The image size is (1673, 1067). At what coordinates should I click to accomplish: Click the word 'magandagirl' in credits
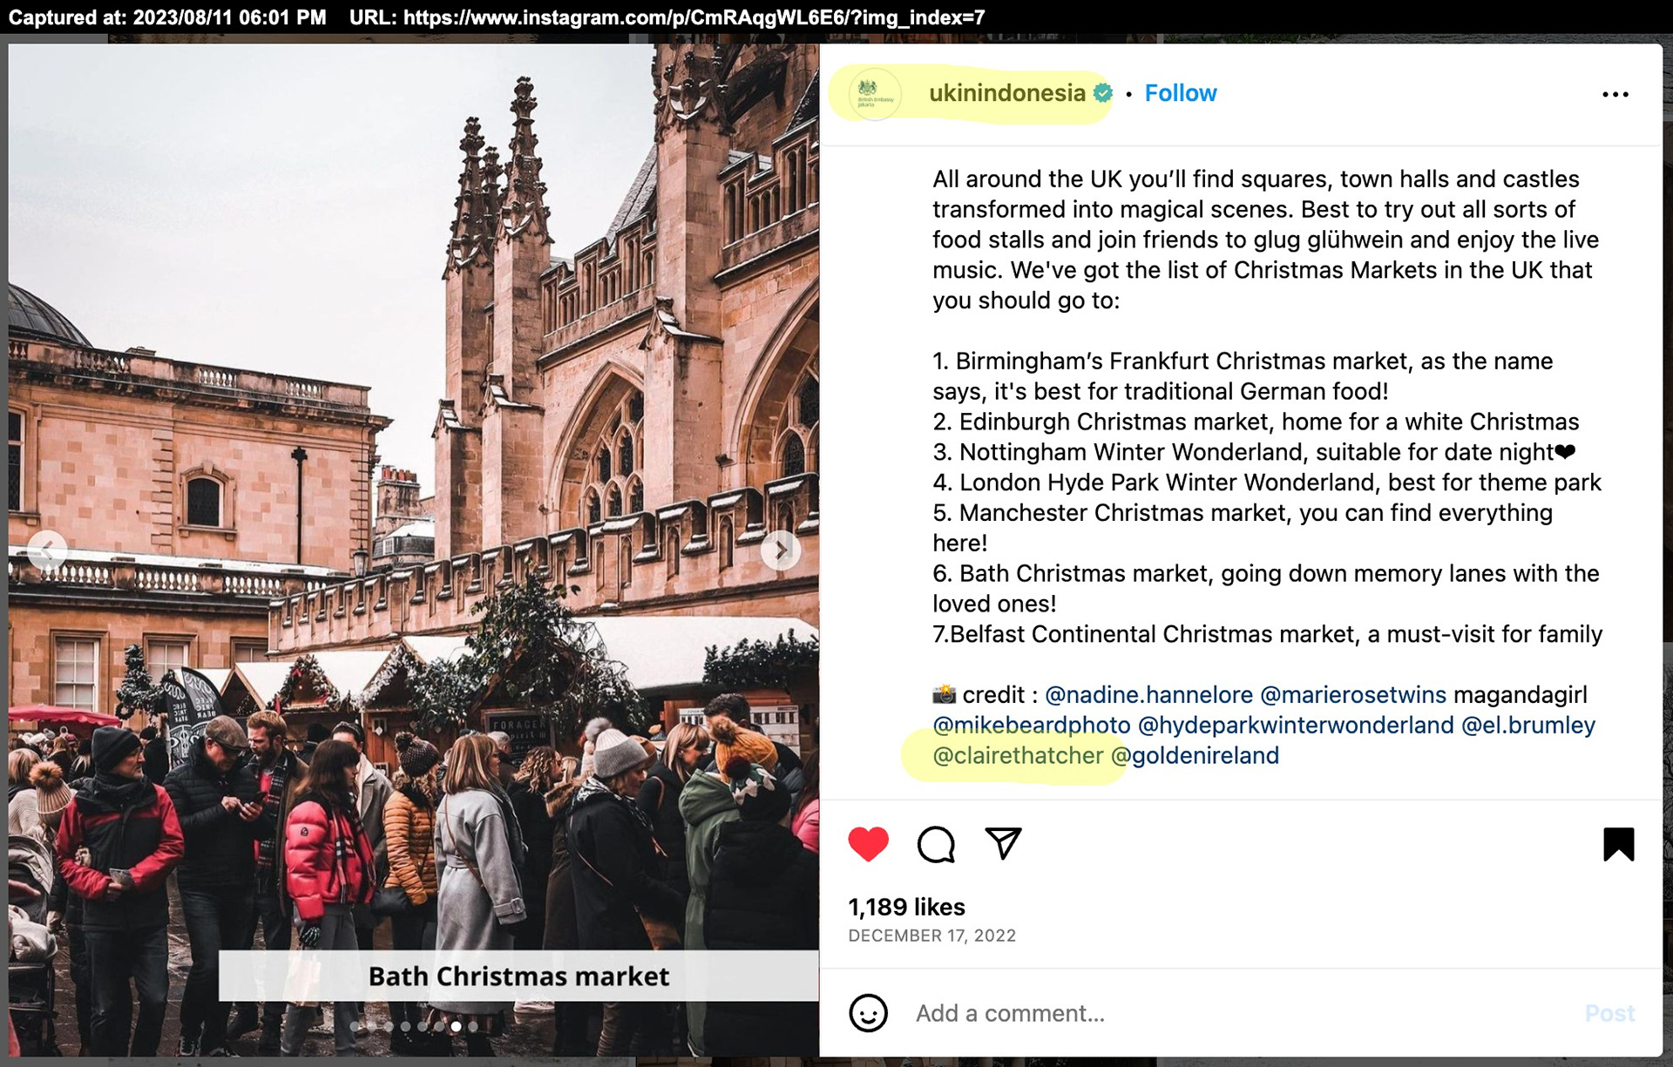pos(1521,695)
